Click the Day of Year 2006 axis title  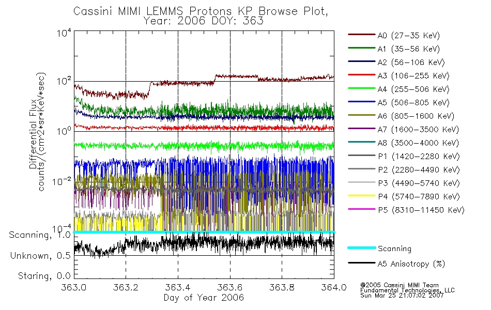tap(204, 298)
